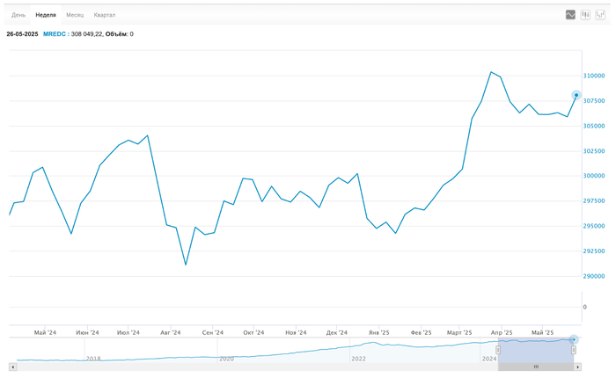Click the 2022 area in the navigator
Viewport: 616px width, 378px height.
tap(359, 359)
